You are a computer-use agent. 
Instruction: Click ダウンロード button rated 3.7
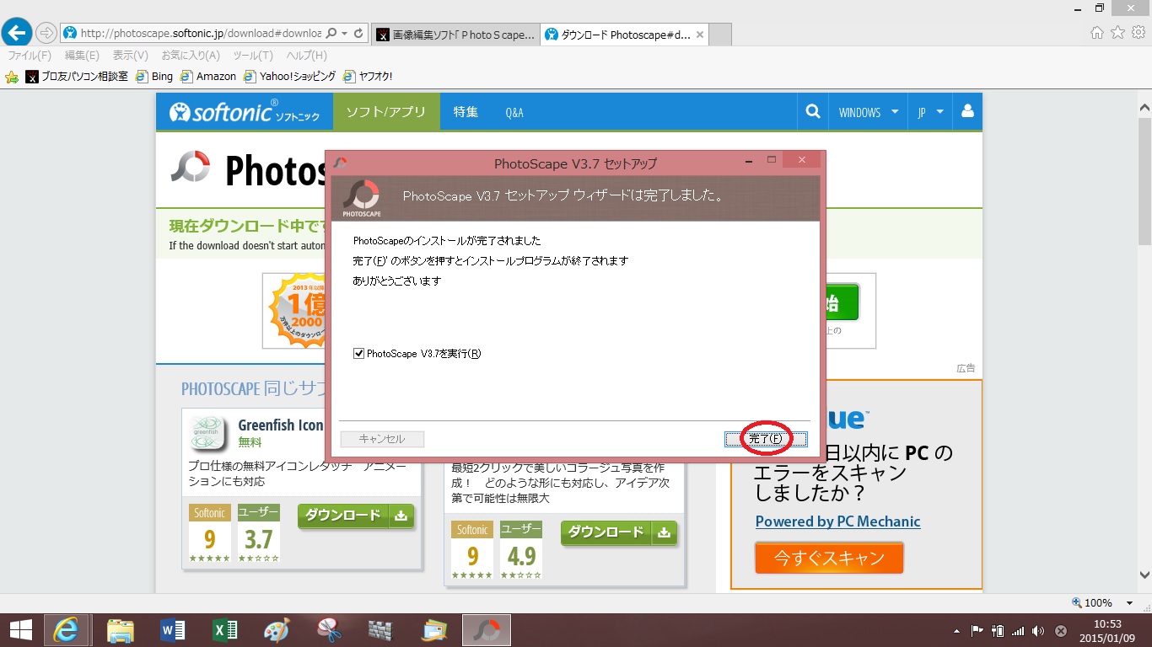pyautogui.click(x=355, y=516)
